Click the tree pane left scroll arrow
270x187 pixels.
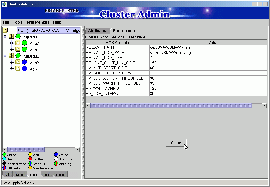(x=5, y=149)
